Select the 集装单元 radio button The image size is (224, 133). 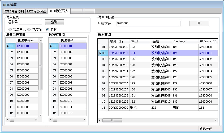(x=10, y=29)
